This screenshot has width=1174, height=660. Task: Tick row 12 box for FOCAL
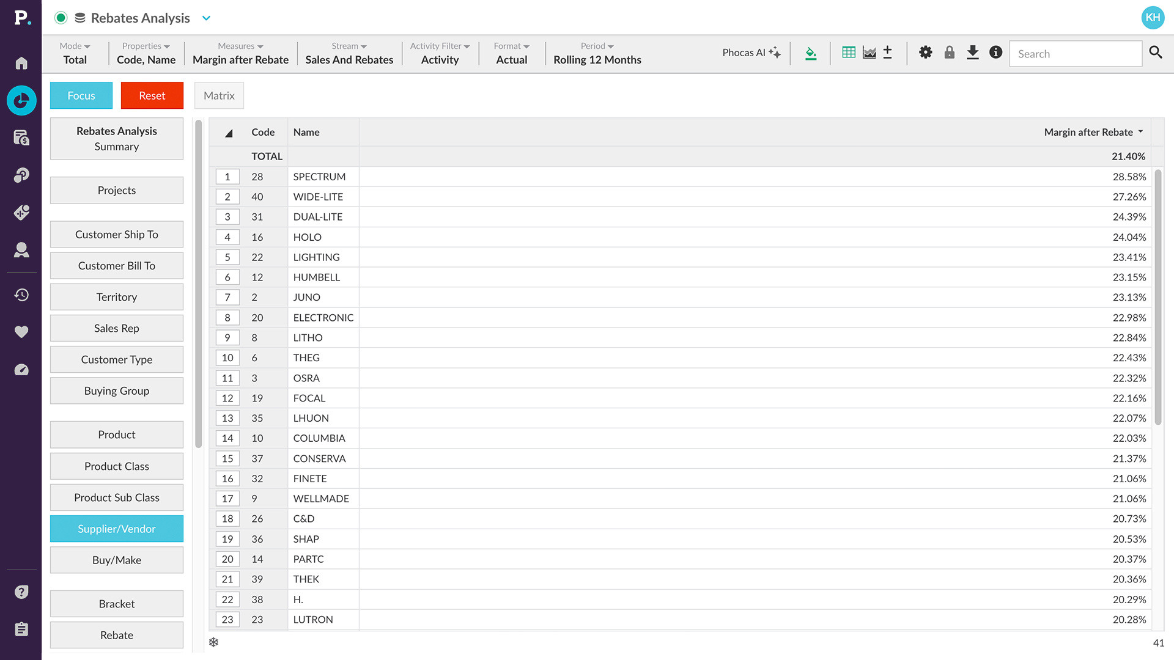227,398
